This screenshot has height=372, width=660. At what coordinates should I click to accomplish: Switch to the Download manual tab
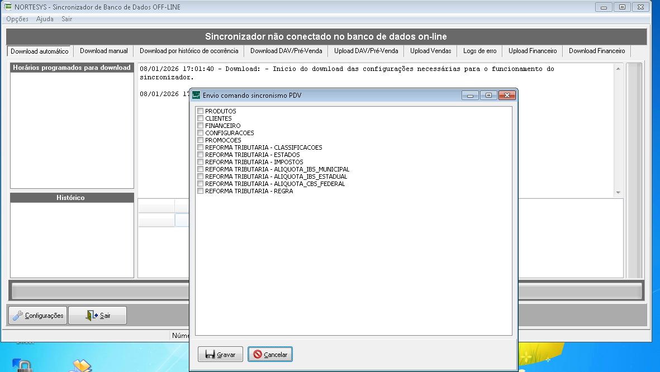(104, 51)
